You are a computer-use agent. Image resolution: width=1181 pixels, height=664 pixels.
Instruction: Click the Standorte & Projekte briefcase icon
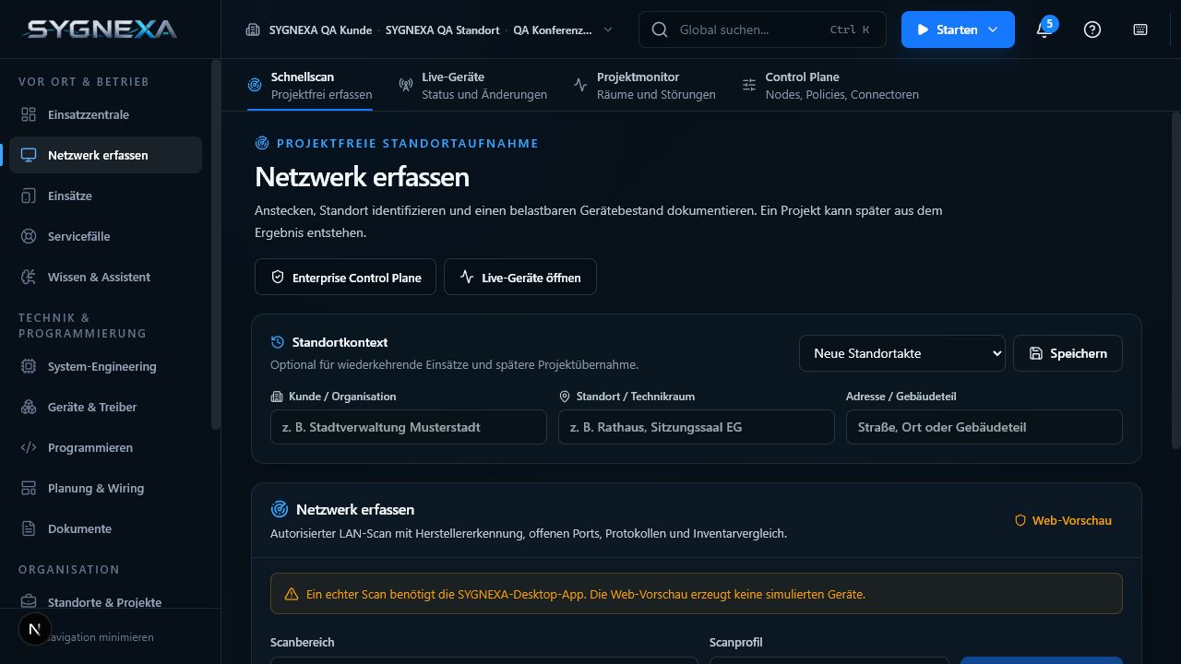click(x=29, y=602)
